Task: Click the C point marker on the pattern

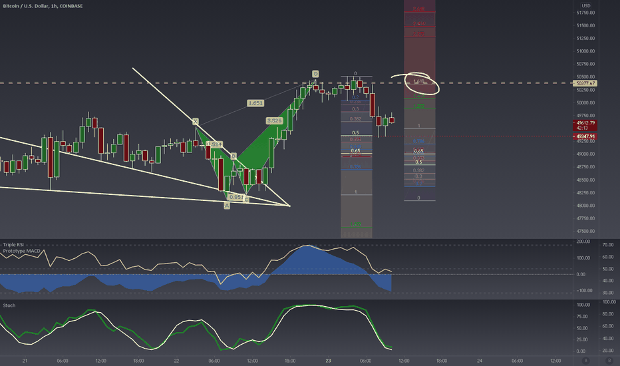Action: 246,200
